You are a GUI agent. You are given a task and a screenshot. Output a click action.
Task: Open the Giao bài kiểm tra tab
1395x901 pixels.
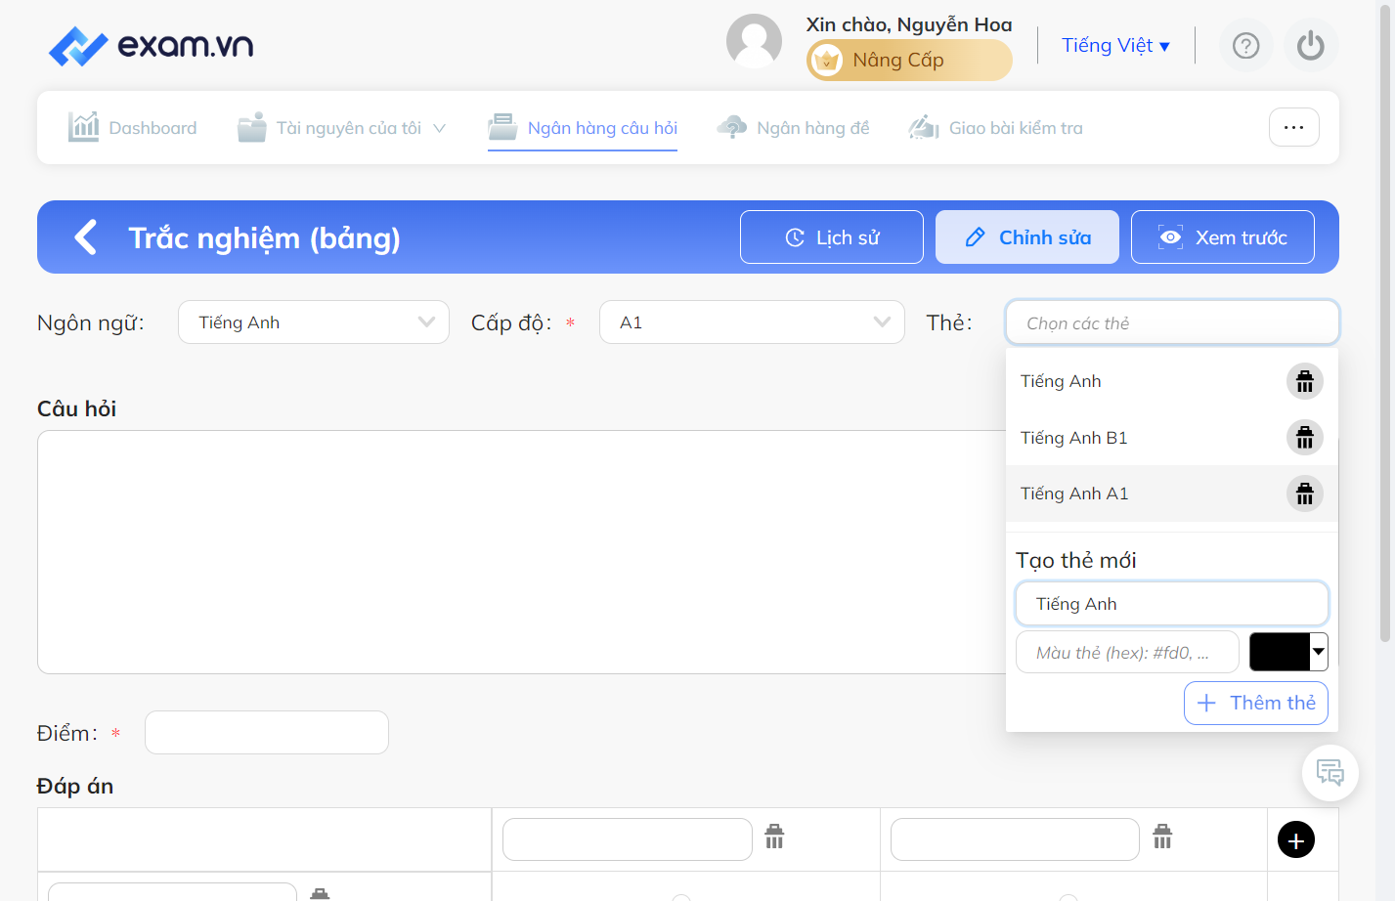click(x=996, y=127)
